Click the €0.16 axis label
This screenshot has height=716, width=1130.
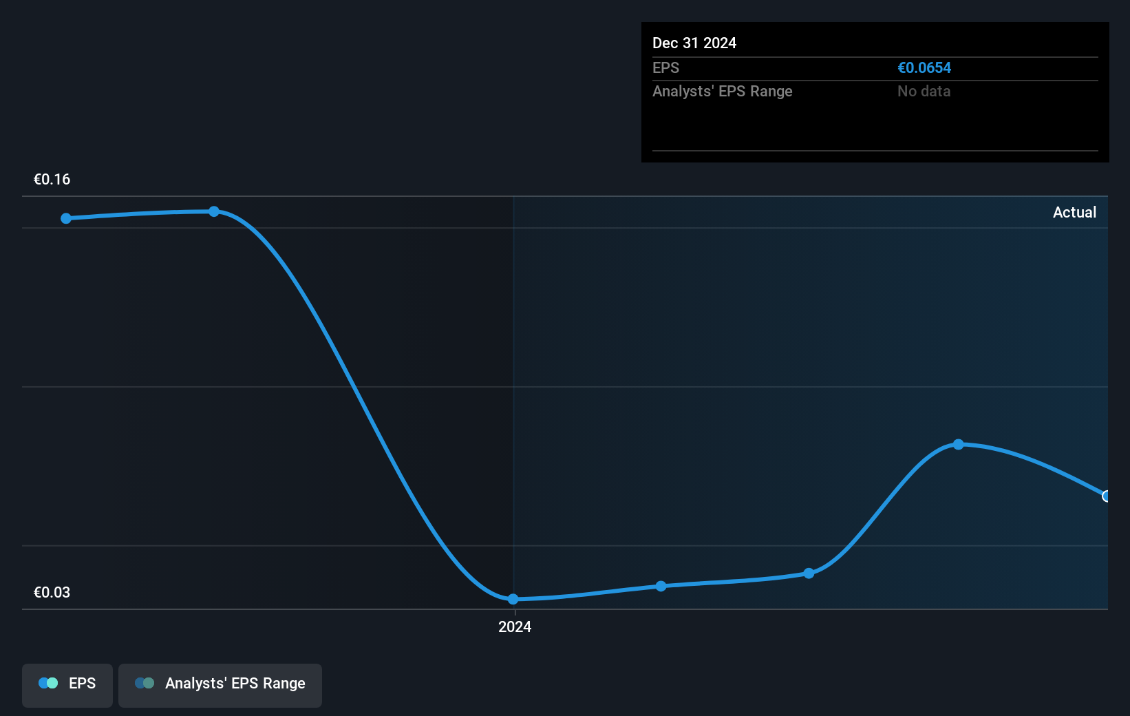click(52, 179)
